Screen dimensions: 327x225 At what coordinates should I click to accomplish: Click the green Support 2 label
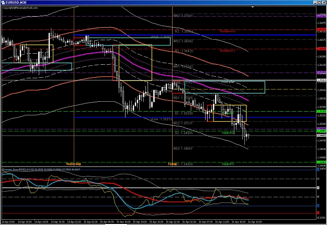point(228,133)
